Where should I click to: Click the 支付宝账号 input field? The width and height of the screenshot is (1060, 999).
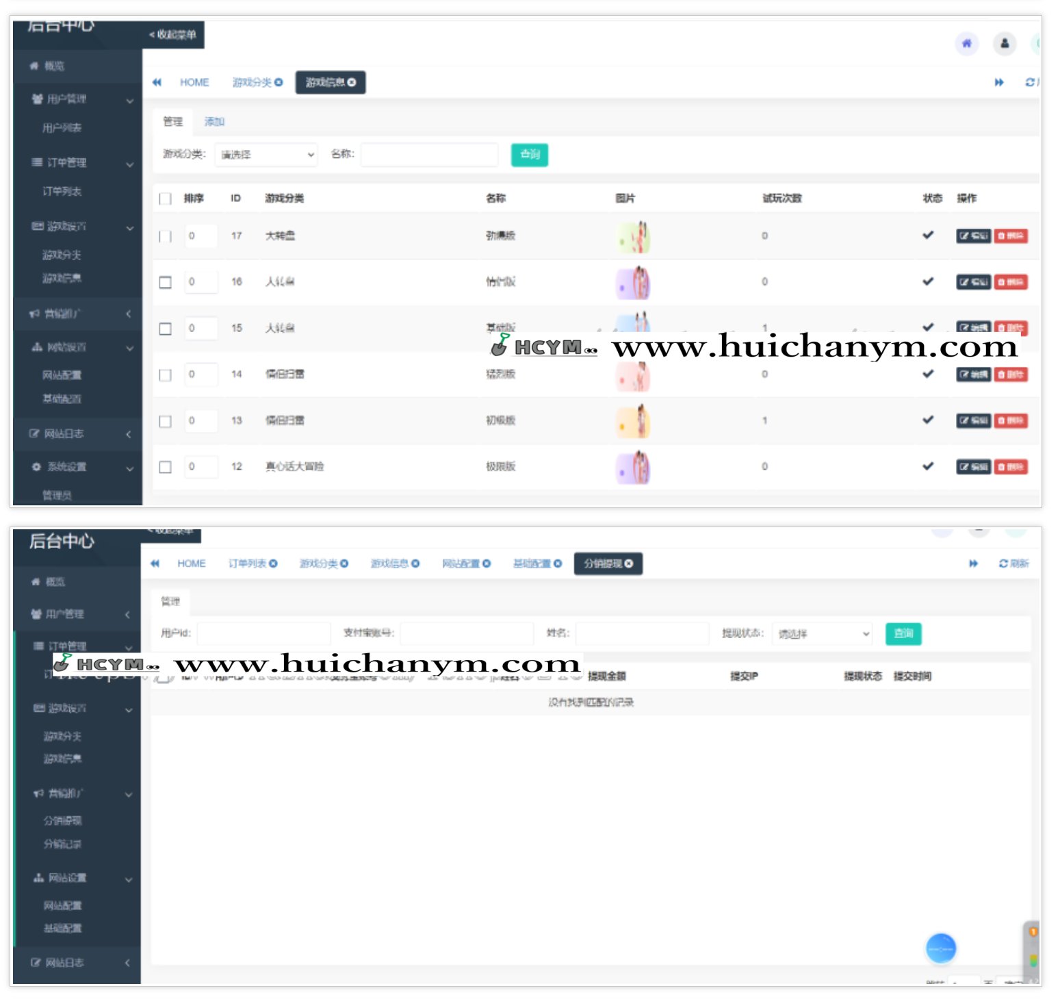point(466,633)
